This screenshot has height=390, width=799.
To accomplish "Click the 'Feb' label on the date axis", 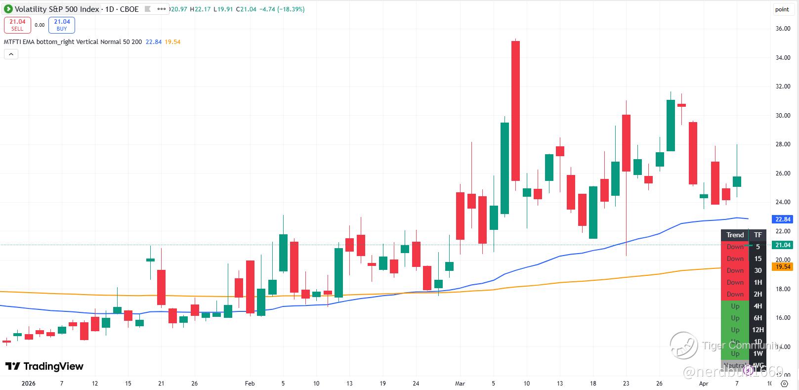I will pyautogui.click(x=250, y=383).
